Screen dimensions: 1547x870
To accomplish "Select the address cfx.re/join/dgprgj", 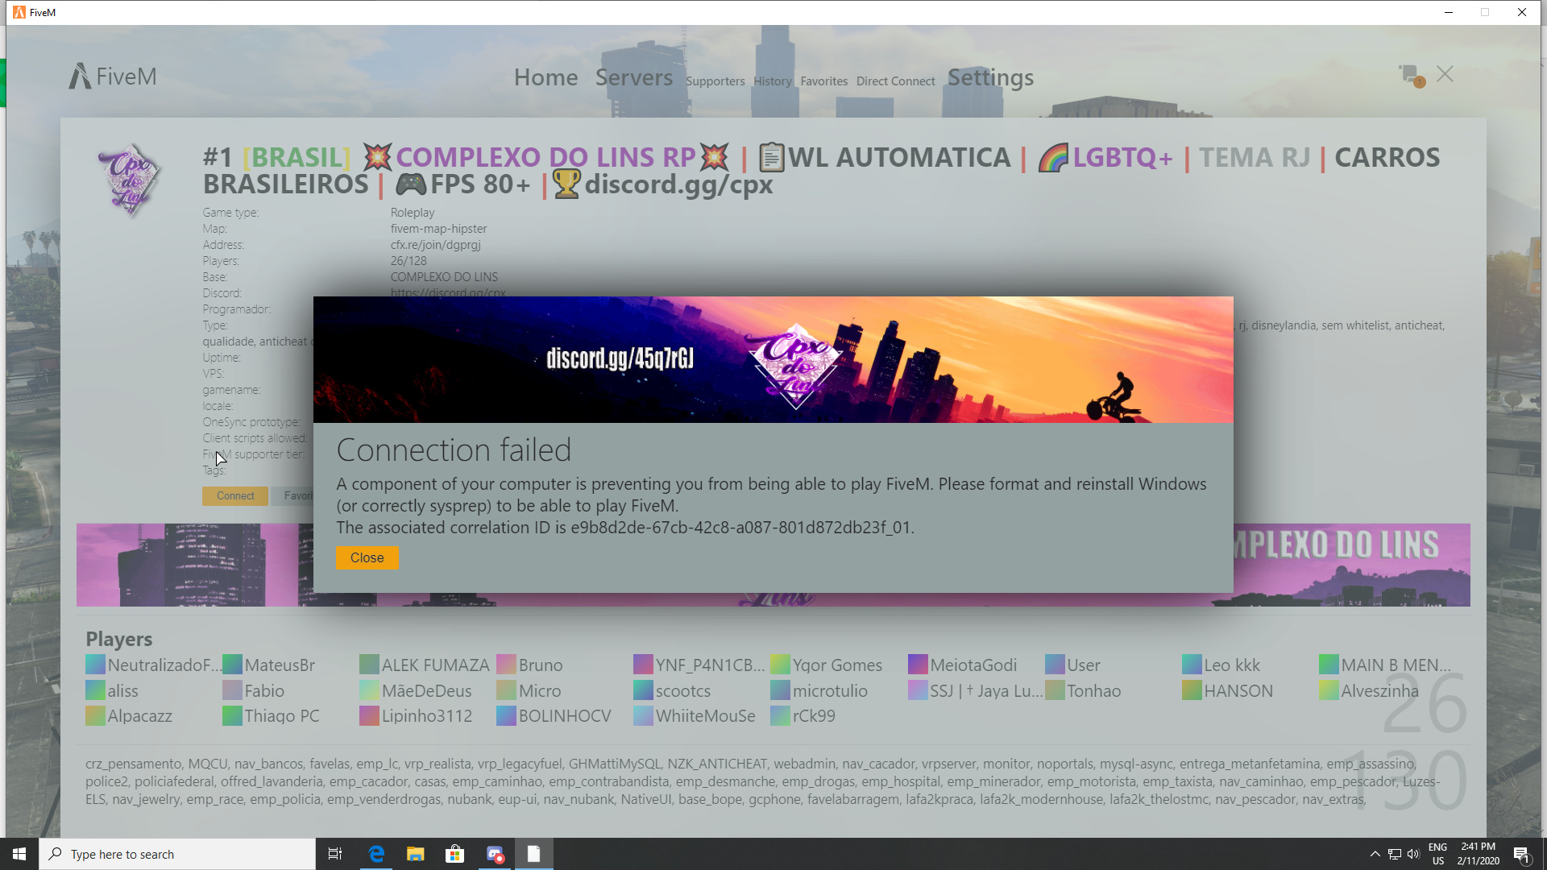I will [x=435, y=245].
